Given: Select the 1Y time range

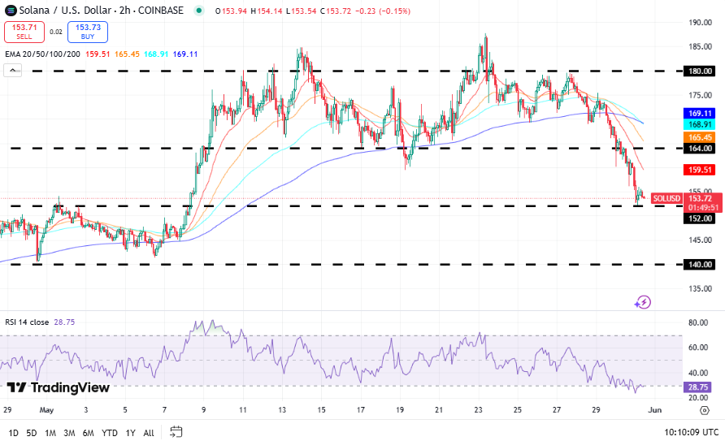Looking at the screenshot, I should click(x=130, y=433).
